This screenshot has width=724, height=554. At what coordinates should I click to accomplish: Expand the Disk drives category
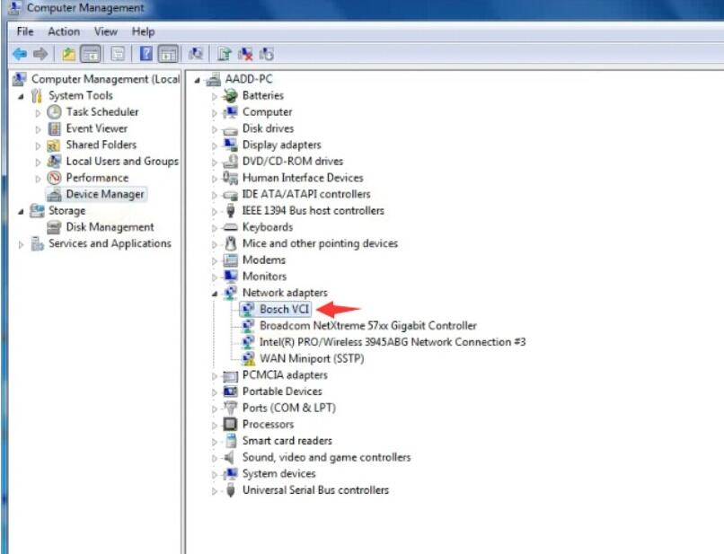(x=215, y=129)
